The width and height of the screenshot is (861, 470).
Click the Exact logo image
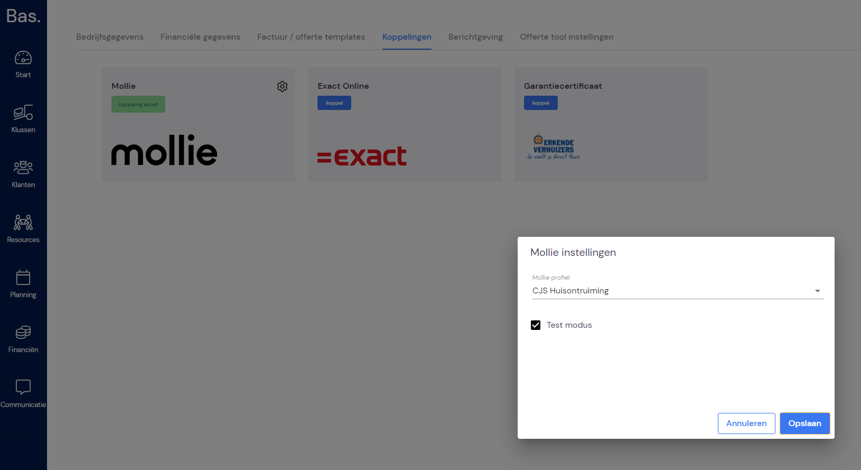pyautogui.click(x=362, y=156)
